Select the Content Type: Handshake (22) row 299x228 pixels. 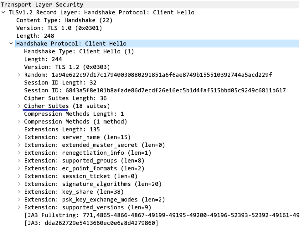click(x=64, y=20)
